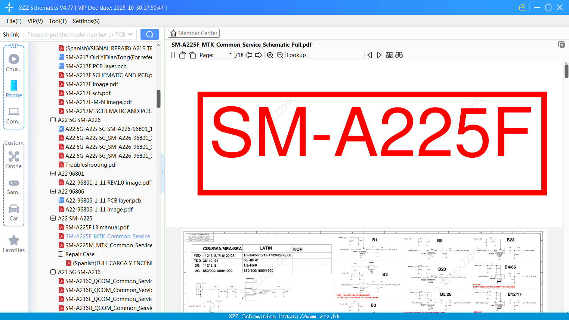Go to the next page arrow
The image size is (569, 320).
click(x=259, y=55)
